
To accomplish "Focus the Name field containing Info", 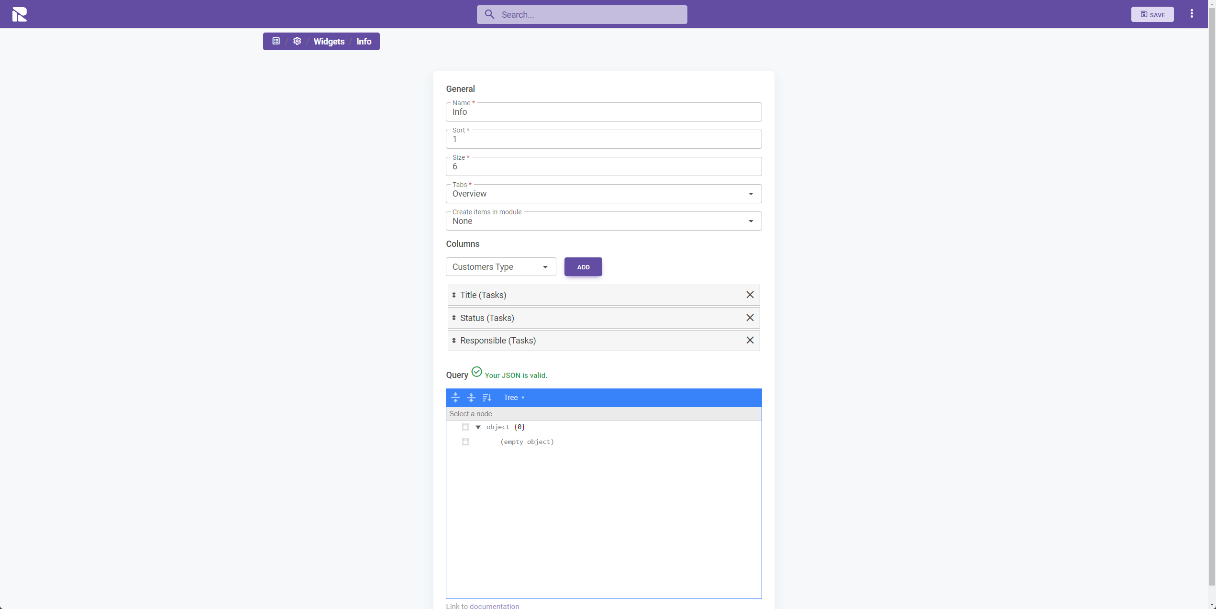I will 604,112.
